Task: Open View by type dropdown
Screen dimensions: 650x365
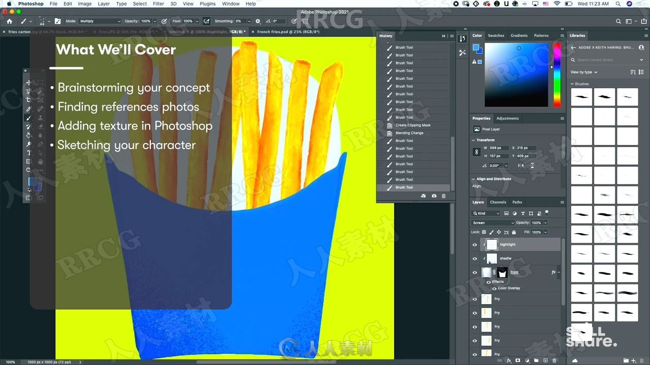Action: point(584,72)
